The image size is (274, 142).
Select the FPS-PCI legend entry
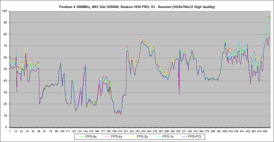191,137
